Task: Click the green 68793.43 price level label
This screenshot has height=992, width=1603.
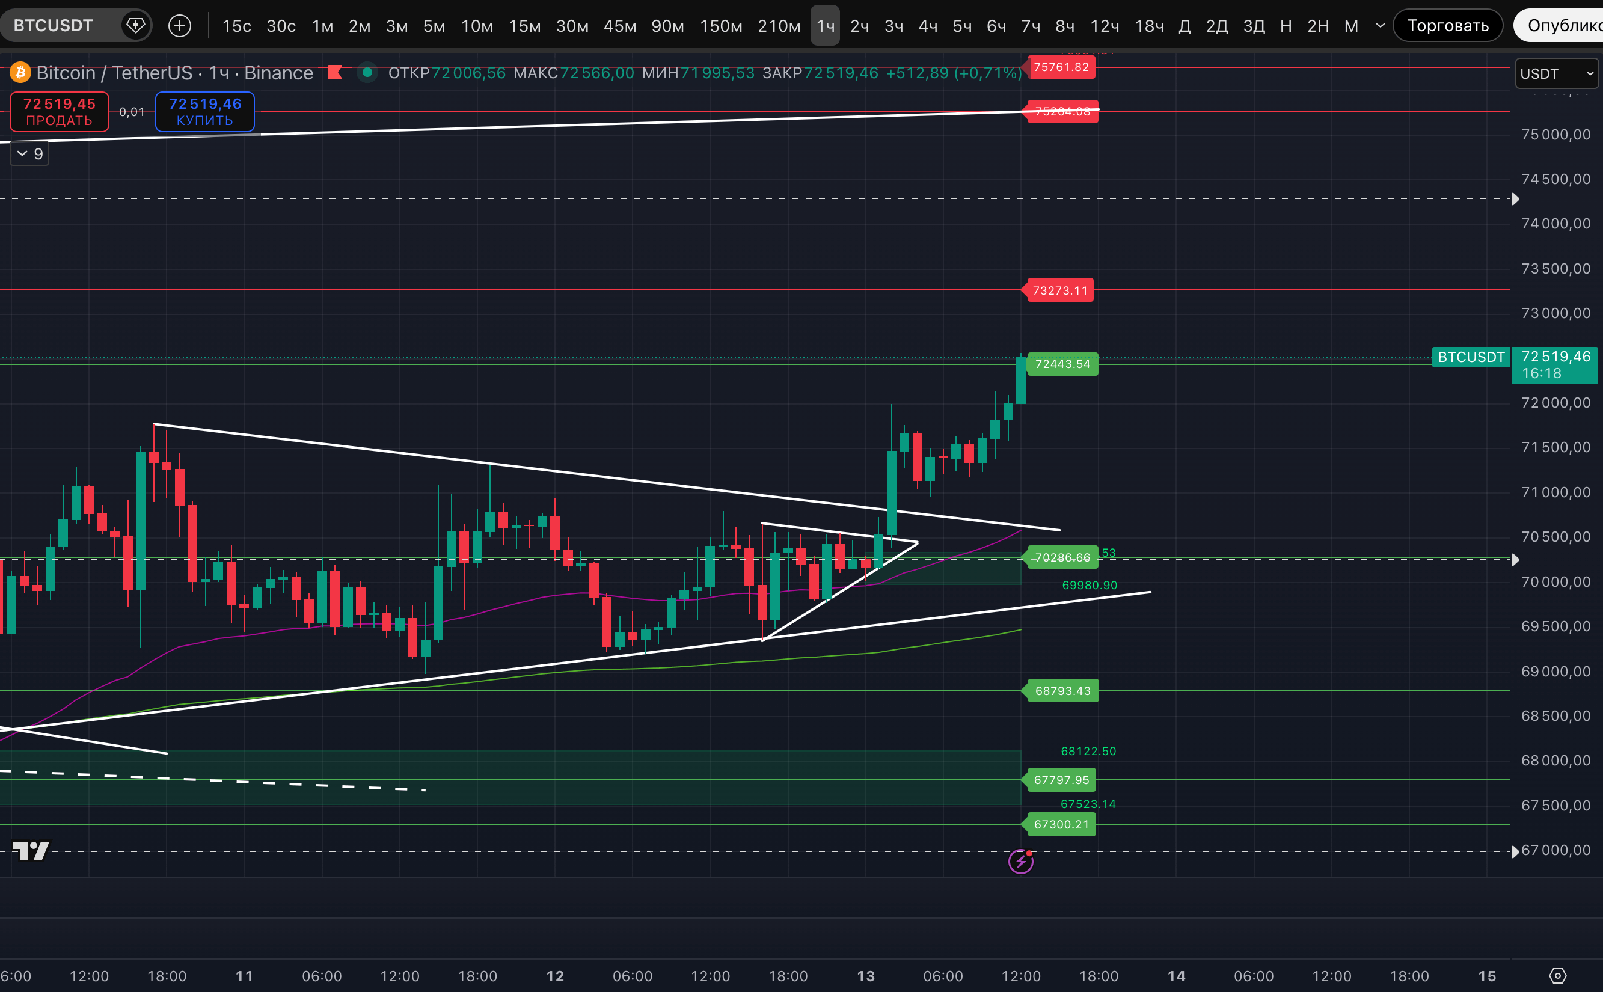Action: pyautogui.click(x=1062, y=690)
